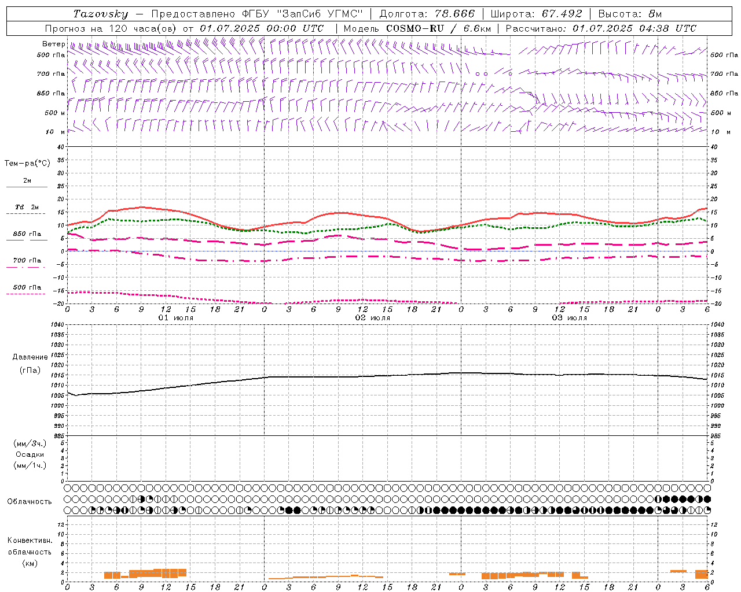Click the "(мм/3ч.)" precipitation unit label
This screenshot has height=592, width=741.
click(30, 443)
